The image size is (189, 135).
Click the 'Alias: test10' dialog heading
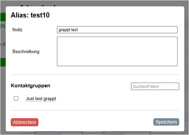coord(30,15)
